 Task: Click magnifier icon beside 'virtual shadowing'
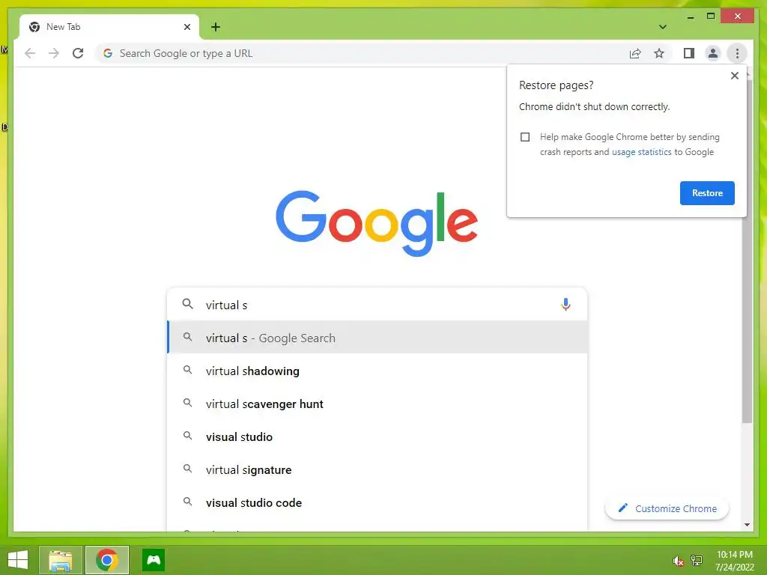point(187,370)
